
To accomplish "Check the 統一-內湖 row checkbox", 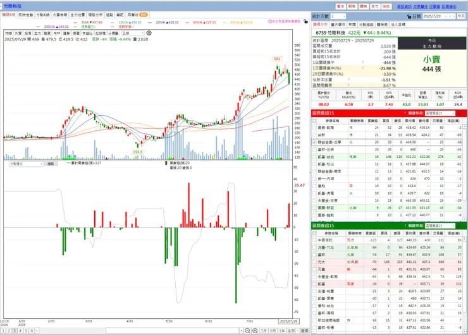I will coord(314,179).
